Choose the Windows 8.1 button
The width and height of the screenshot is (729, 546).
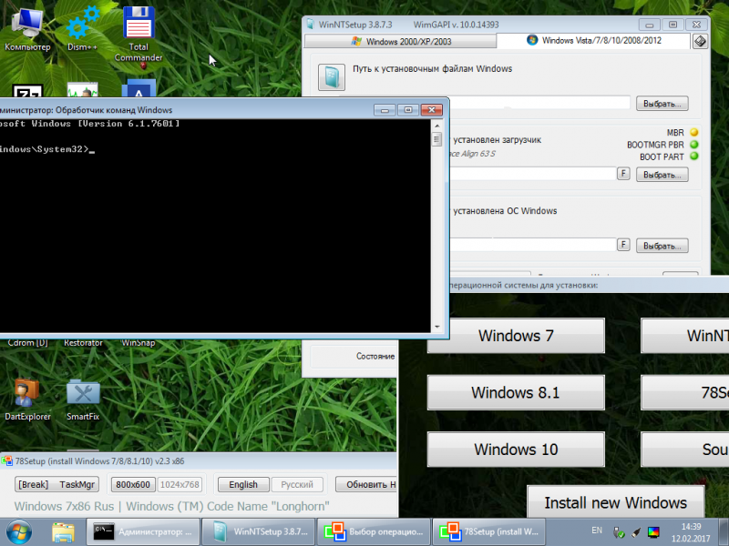tap(516, 392)
